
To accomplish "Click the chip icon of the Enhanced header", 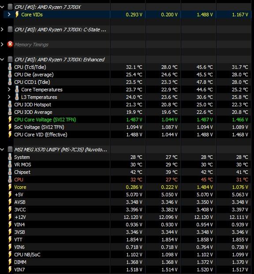I will point(10,60).
